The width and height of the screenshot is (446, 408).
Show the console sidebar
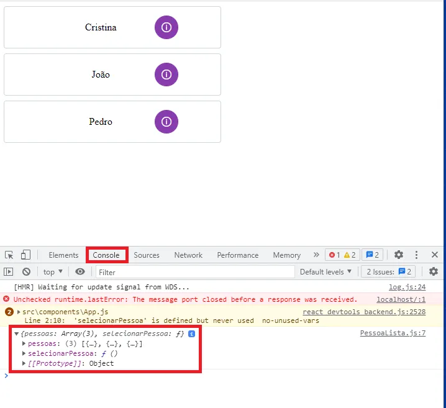point(9,272)
